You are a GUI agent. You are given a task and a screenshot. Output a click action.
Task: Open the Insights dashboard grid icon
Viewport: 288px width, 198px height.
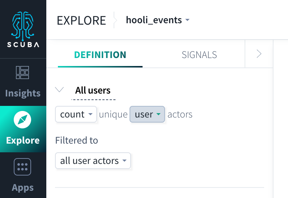click(x=22, y=73)
